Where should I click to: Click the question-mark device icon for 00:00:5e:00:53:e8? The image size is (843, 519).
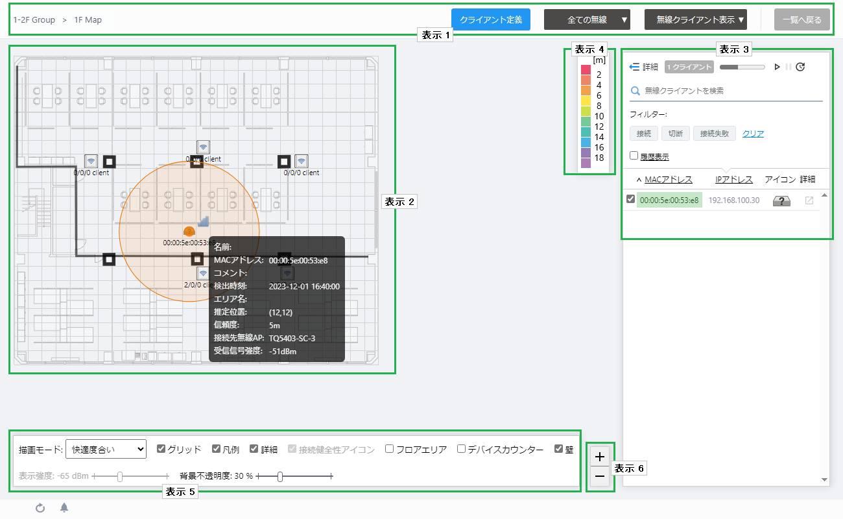coord(781,201)
